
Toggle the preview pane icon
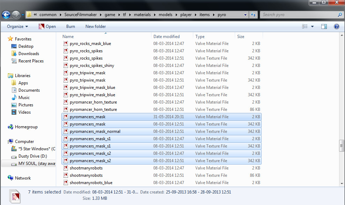[x=324, y=26]
